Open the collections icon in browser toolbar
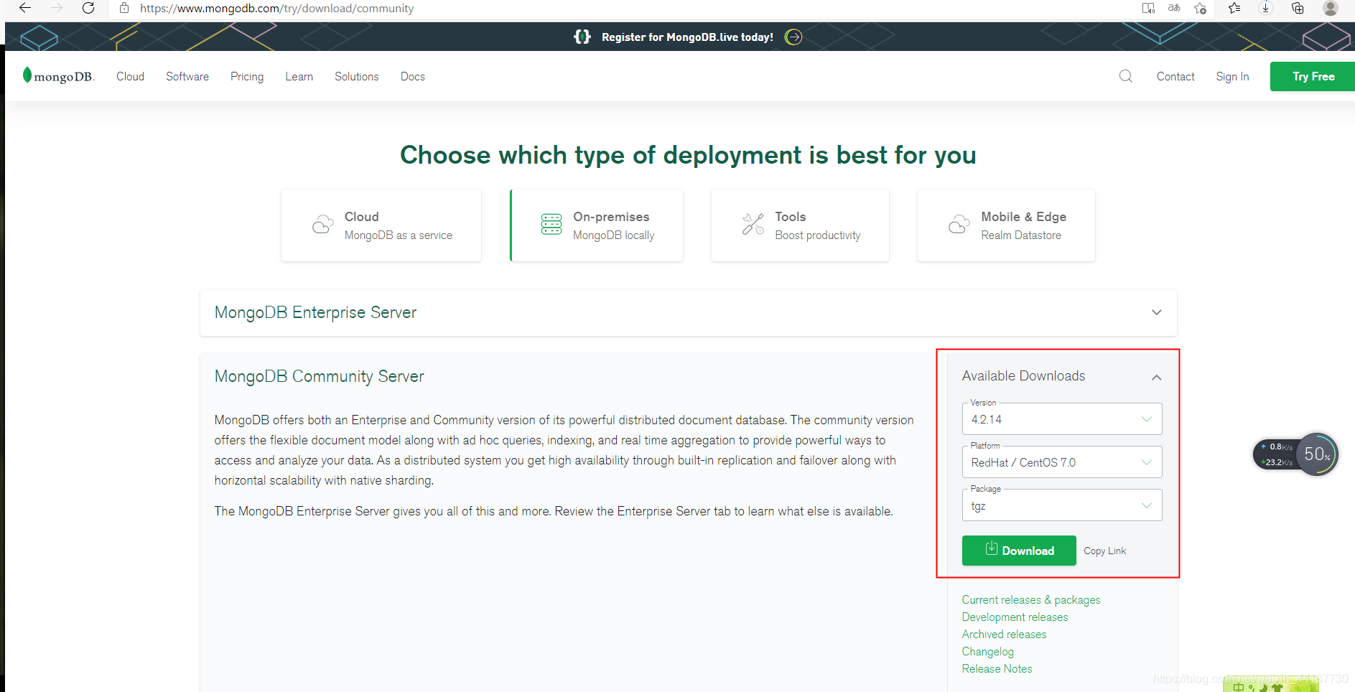Viewport: 1355px width, 692px height. pyautogui.click(x=1298, y=8)
